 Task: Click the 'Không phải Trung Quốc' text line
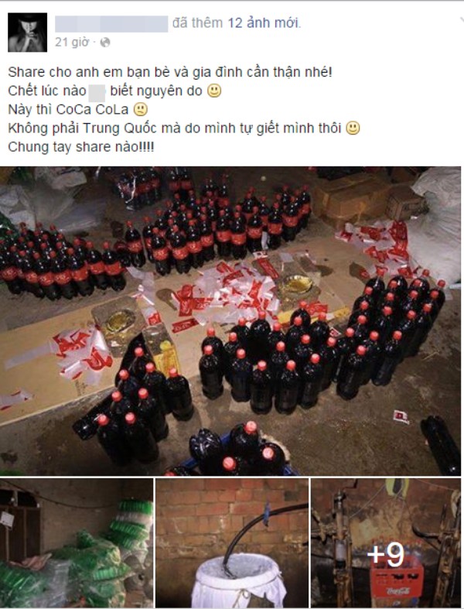176,128
